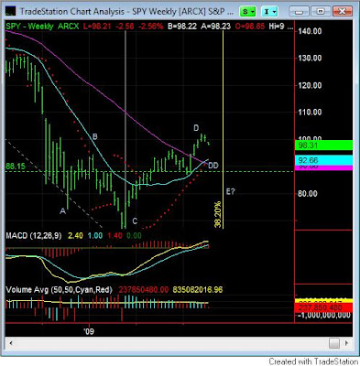This screenshot has width=360, height=366.
Task: Click the right scroll arrow under the chart
Action: pos(346,343)
